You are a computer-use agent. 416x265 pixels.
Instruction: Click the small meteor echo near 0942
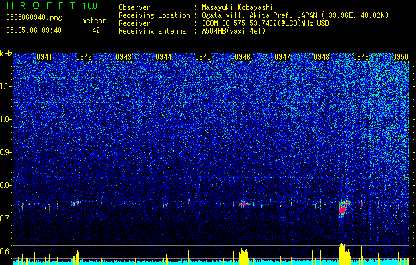pyautogui.click(x=75, y=203)
